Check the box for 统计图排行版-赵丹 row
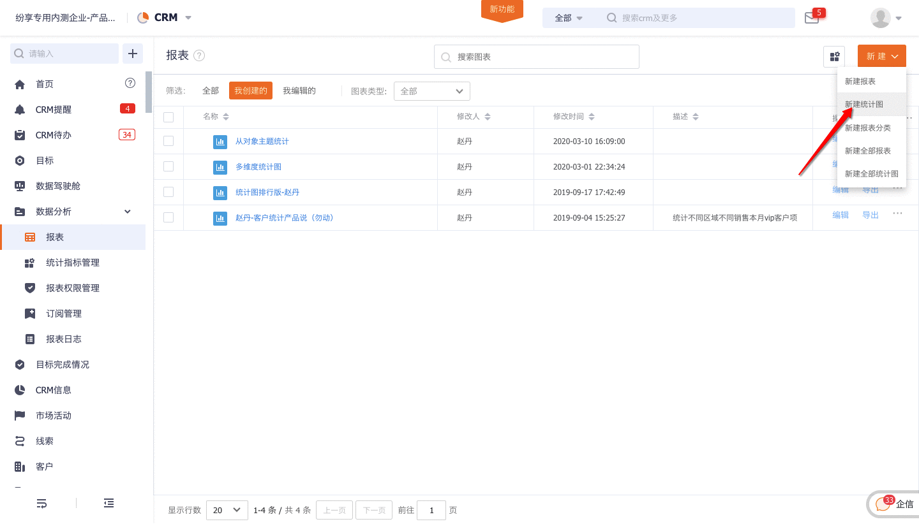Viewport: 919px width, 524px height. coord(168,192)
